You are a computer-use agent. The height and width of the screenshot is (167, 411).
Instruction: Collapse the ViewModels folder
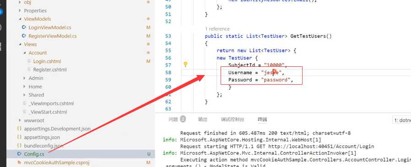pos(20,19)
